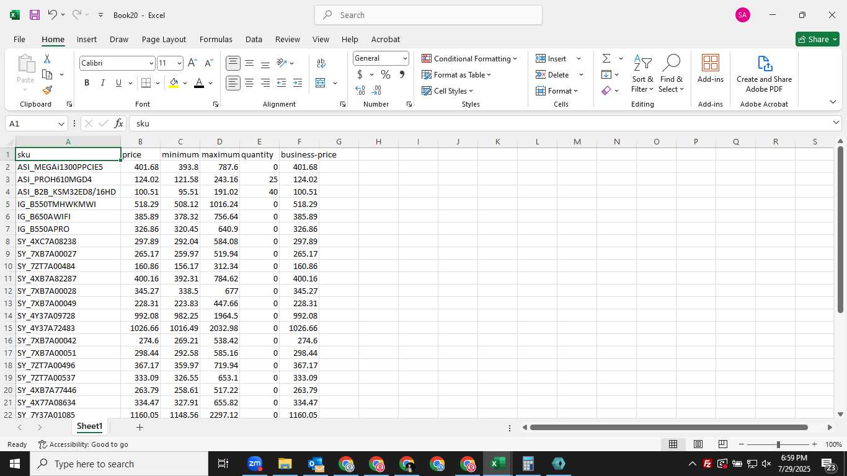Expand the formula bar
Screen dimensions: 847x476
836,123
